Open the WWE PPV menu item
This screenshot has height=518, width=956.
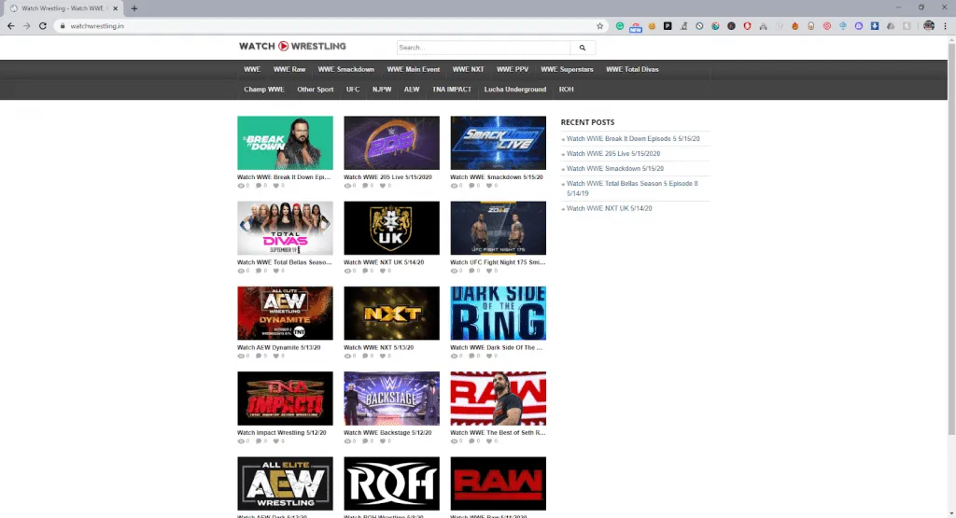pyautogui.click(x=513, y=69)
